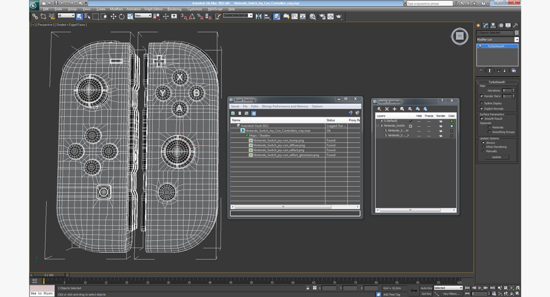Screen dimensions: 550x297
Task: Click the Pin Stack icon under modifier stack
Action: [480, 70]
